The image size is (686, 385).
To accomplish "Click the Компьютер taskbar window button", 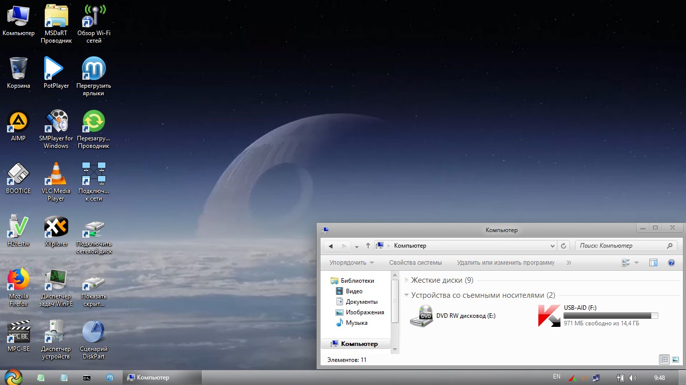I will (163, 377).
